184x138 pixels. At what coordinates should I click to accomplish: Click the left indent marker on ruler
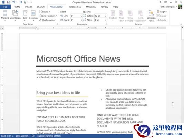[37, 29]
